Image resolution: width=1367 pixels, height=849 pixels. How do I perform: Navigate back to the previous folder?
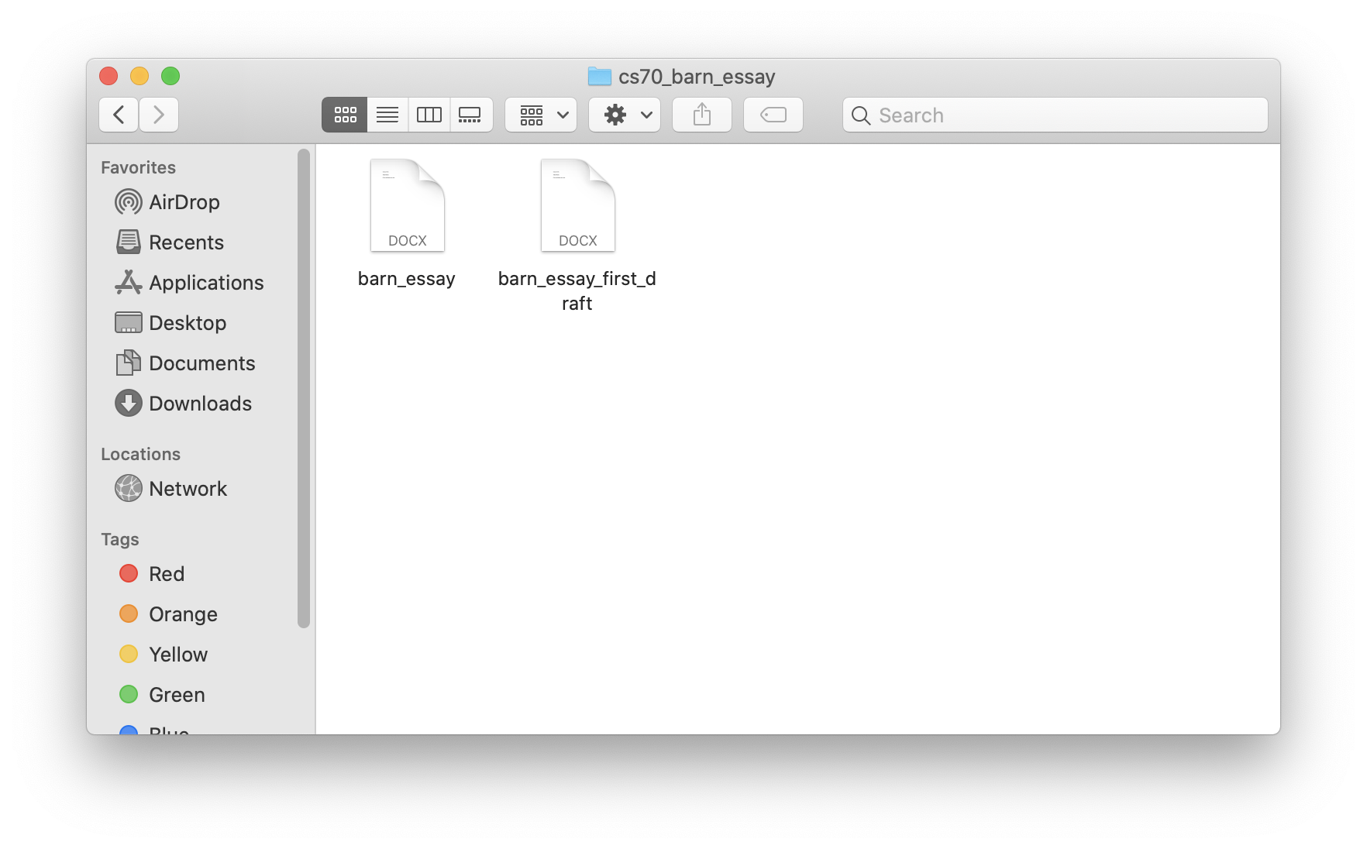point(118,114)
